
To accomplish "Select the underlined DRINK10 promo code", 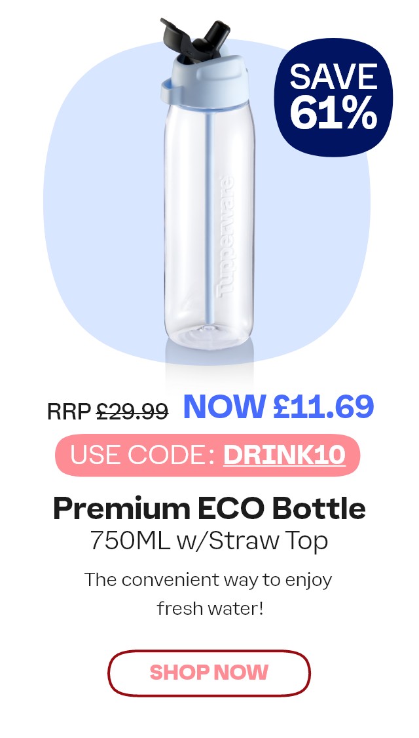I will tap(284, 454).
